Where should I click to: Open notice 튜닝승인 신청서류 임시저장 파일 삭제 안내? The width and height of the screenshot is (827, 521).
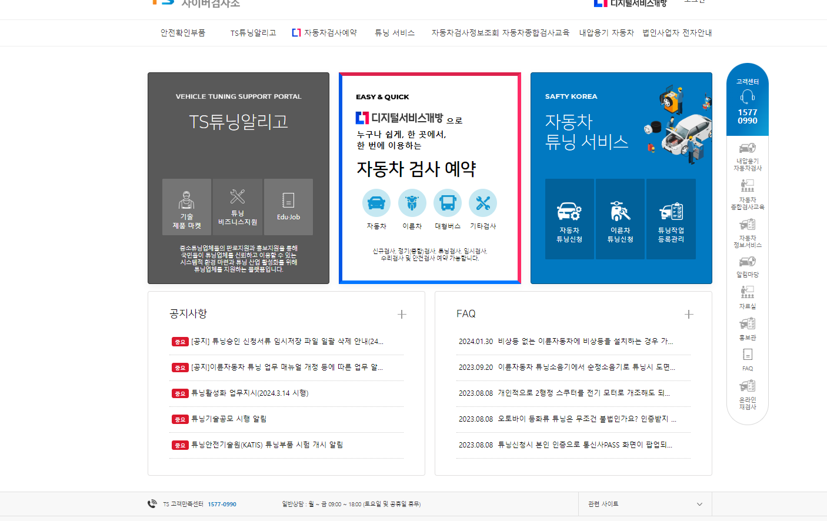click(287, 342)
